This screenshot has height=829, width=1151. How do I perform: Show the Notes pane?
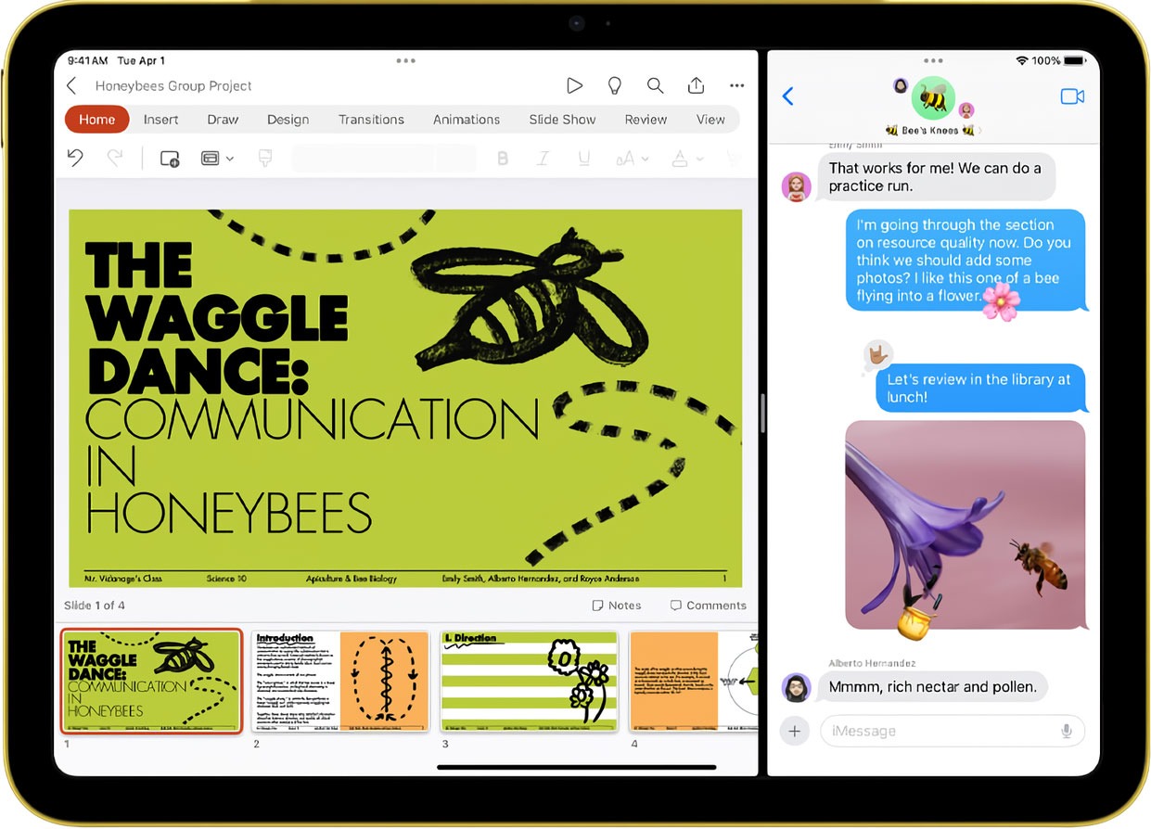[617, 606]
